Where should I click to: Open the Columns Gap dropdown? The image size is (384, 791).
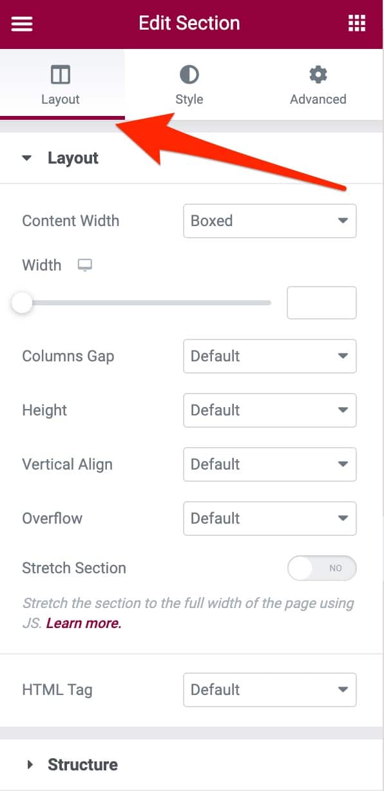coord(269,356)
